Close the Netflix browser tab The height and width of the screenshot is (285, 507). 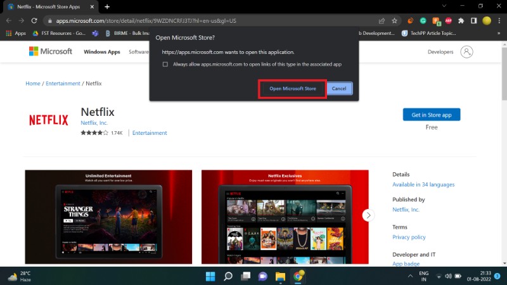click(x=92, y=6)
